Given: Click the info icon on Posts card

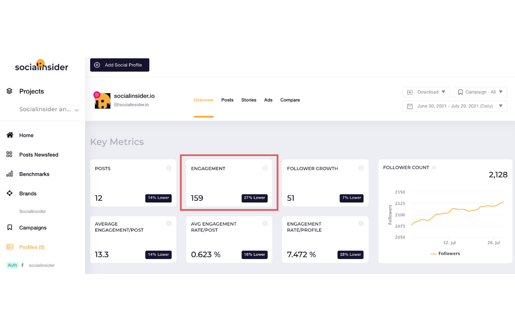Looking at the screenshot, I should point(169,168).
